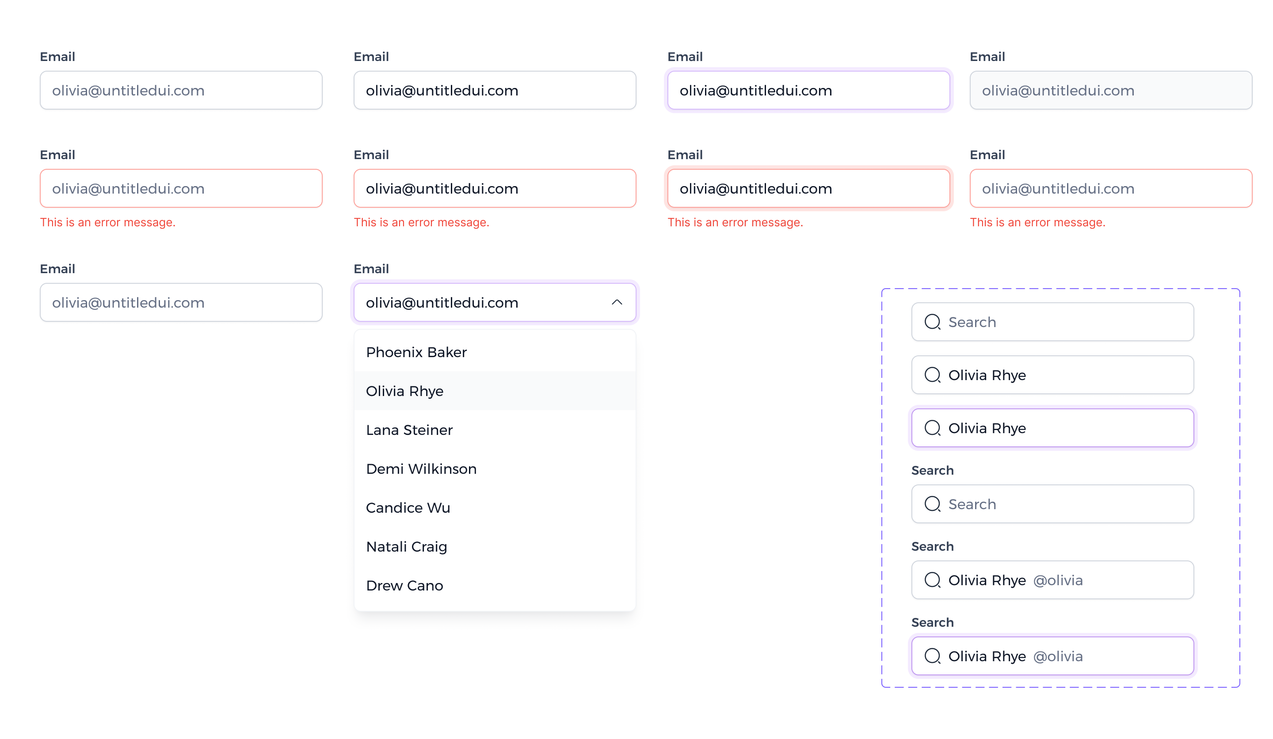Click magnifier icon in purple-focused Olivia Rhye @olivia field
This screenshot has width=1273, height=739.
(x=932, y=656)
